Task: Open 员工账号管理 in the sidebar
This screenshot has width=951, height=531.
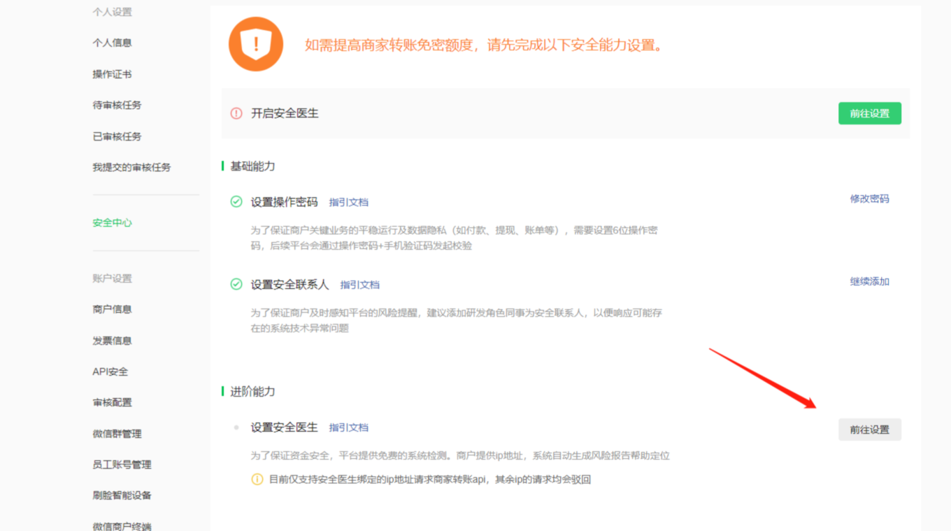Action: [122, 465]
